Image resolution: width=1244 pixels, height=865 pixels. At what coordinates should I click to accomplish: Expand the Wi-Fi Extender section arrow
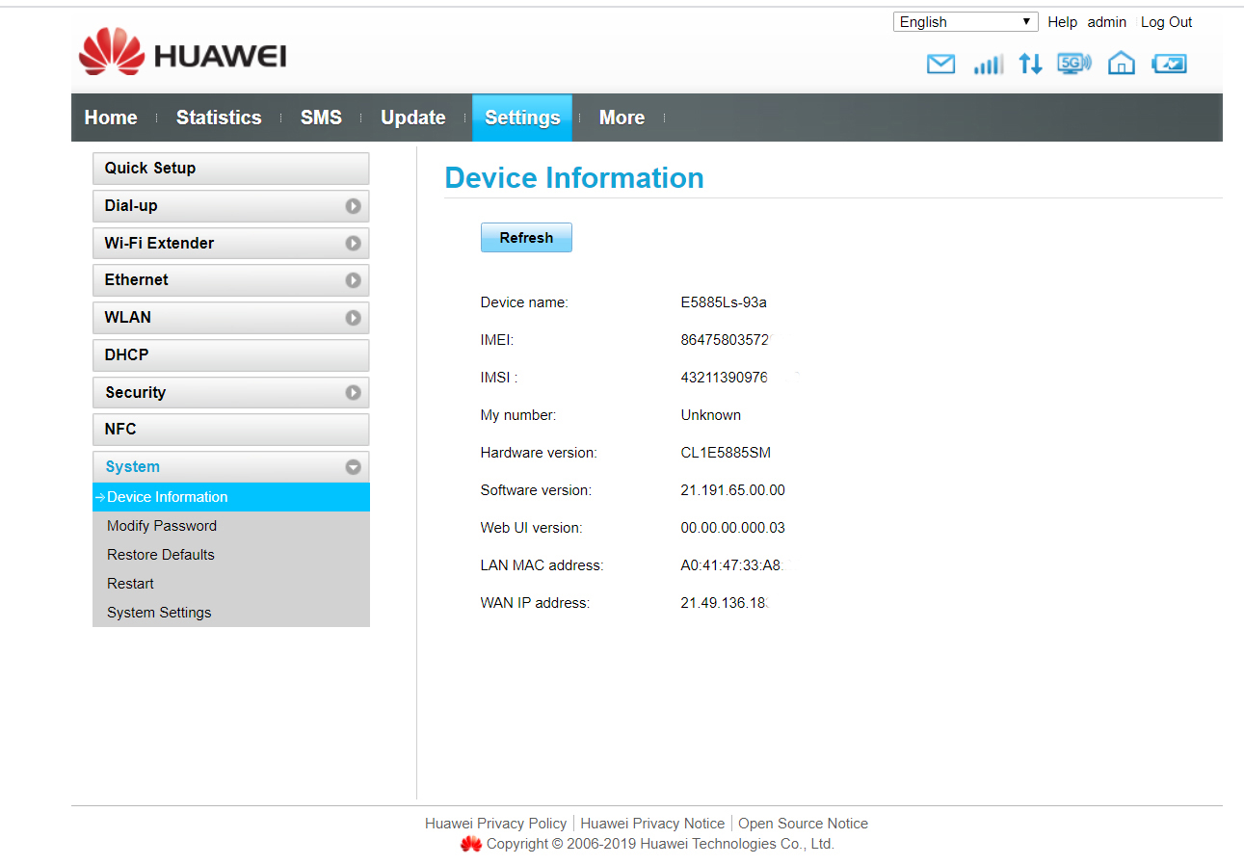pyautogui.click(x=353, y=244)
